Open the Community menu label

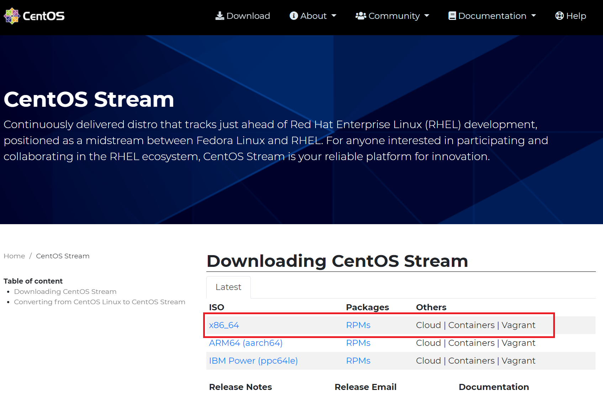click(394, 16)
